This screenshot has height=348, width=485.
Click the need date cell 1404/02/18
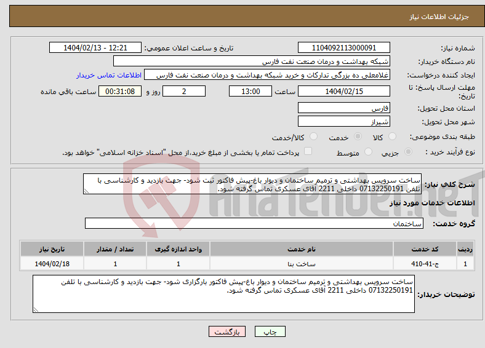click(x=52, y=264)
